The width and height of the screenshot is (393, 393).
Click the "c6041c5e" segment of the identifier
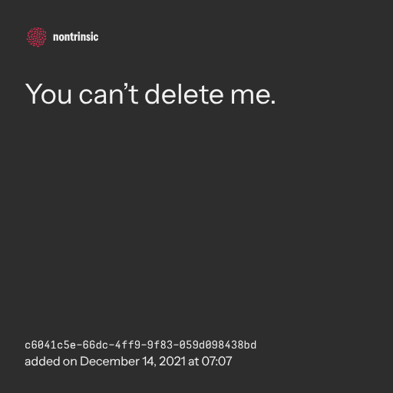click(51, 345)
